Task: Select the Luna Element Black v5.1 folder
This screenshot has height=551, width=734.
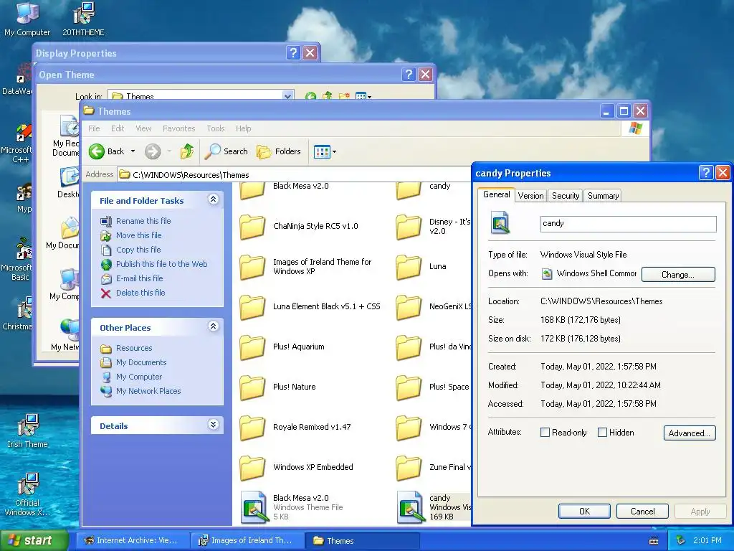Action: [310, 306]
